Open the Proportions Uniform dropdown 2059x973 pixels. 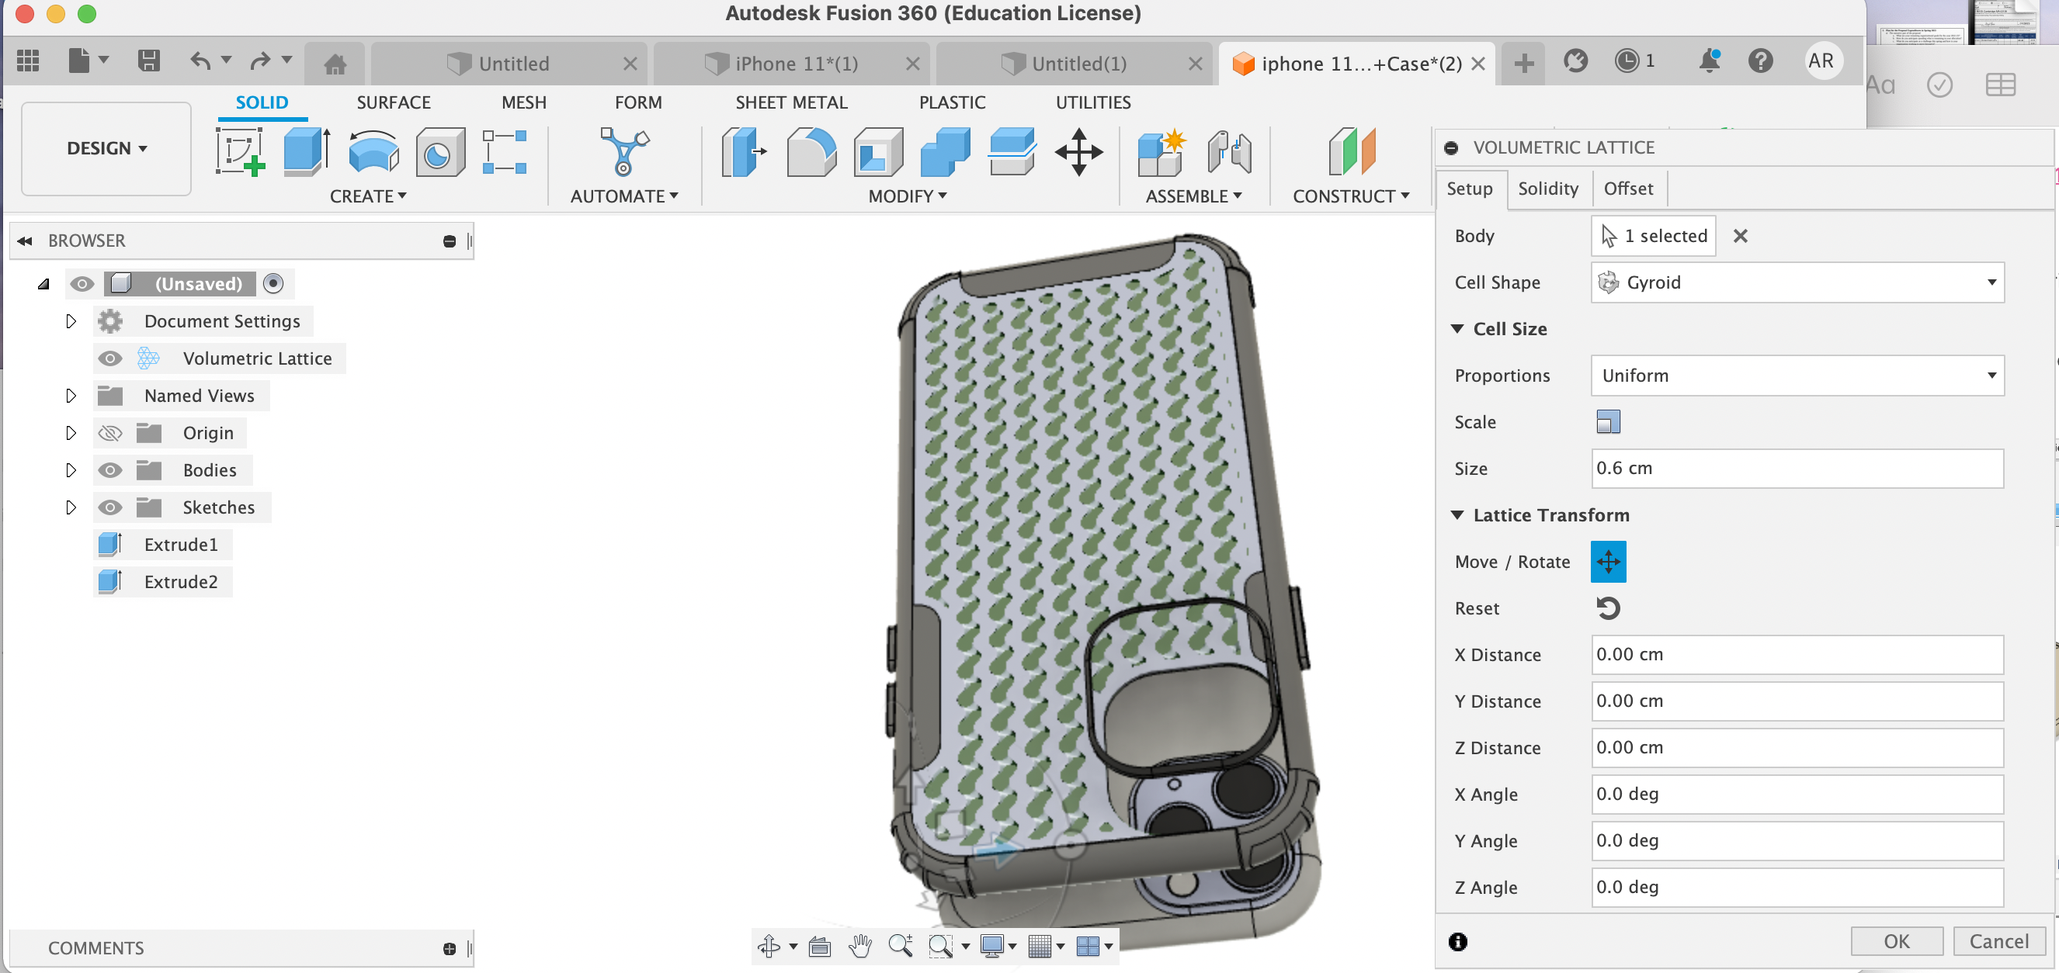[x=1797, y=376]
